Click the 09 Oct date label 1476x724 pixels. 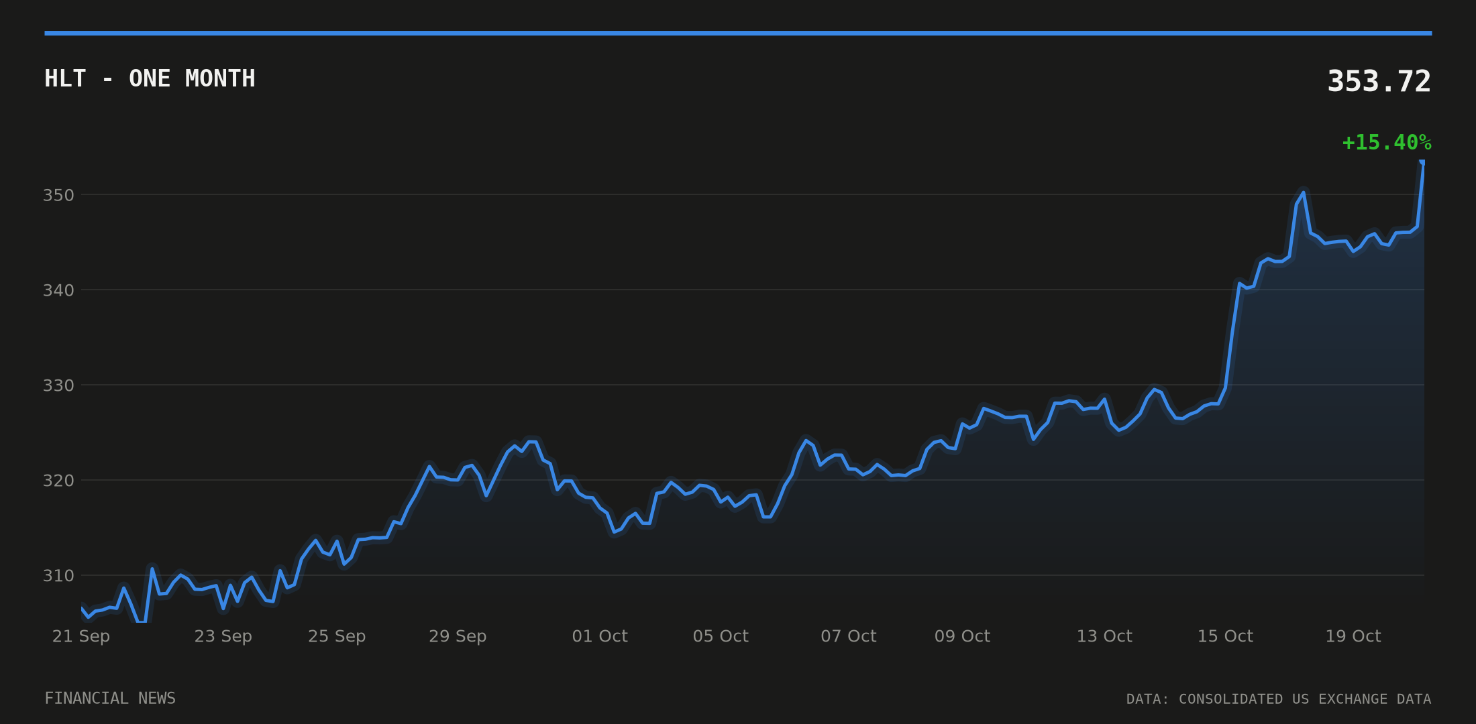coord(962,636)
